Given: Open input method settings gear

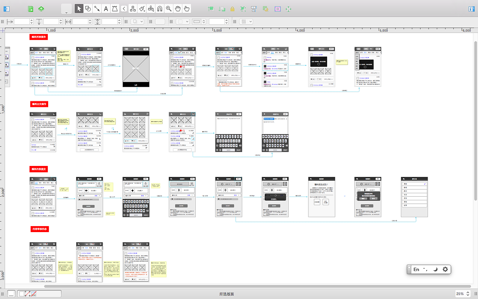Looking at the screenshot, I should tap(445, 269).
